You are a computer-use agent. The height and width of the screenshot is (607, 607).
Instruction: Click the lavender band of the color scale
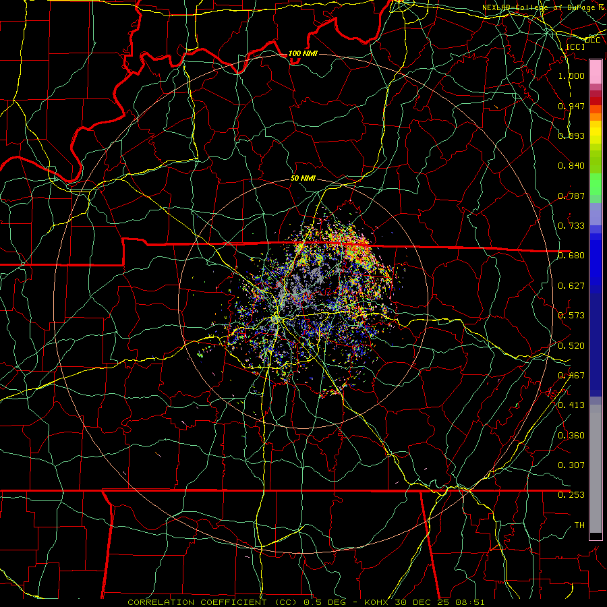click(596, 214)
